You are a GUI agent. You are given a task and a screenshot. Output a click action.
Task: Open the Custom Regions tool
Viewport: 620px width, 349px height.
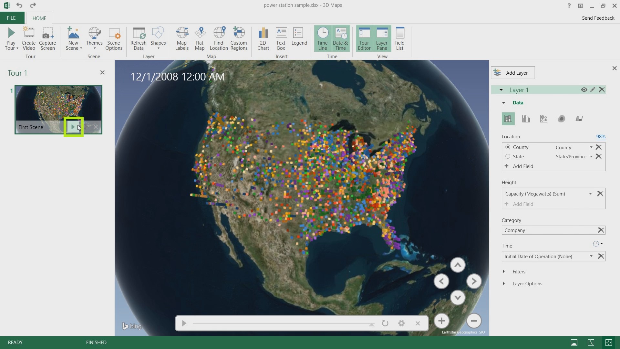pyautogui.click(x=238, y=38)
